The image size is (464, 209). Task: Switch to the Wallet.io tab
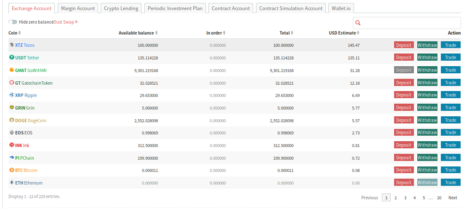pyautogui.click(x=341, y=8)
